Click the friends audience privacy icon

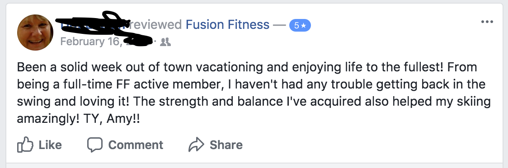pyautogui.click(x=165, y=42)
